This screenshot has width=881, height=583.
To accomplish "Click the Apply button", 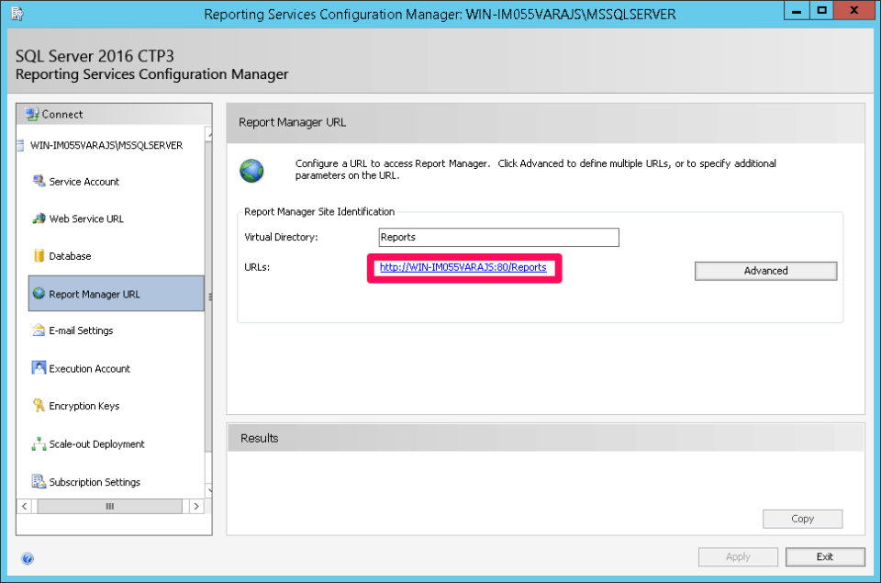I will point(738,556).
